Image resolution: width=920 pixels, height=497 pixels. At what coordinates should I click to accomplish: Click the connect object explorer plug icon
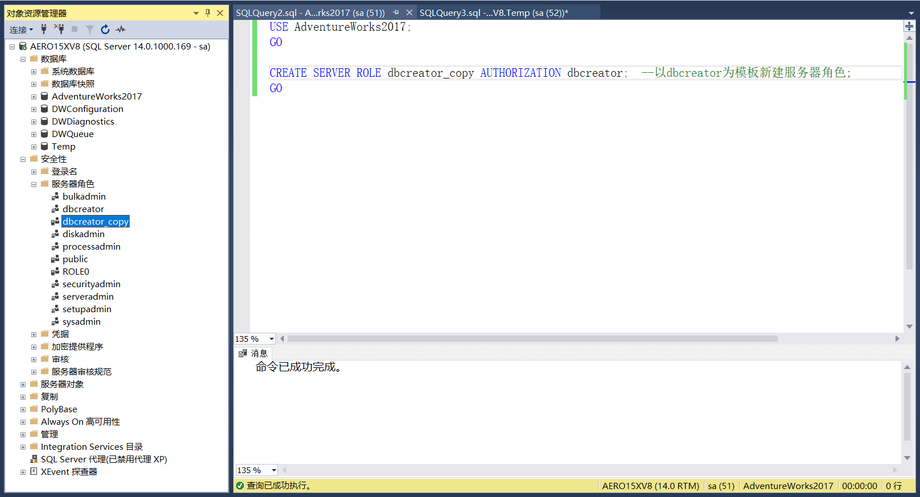coord(44,29)
